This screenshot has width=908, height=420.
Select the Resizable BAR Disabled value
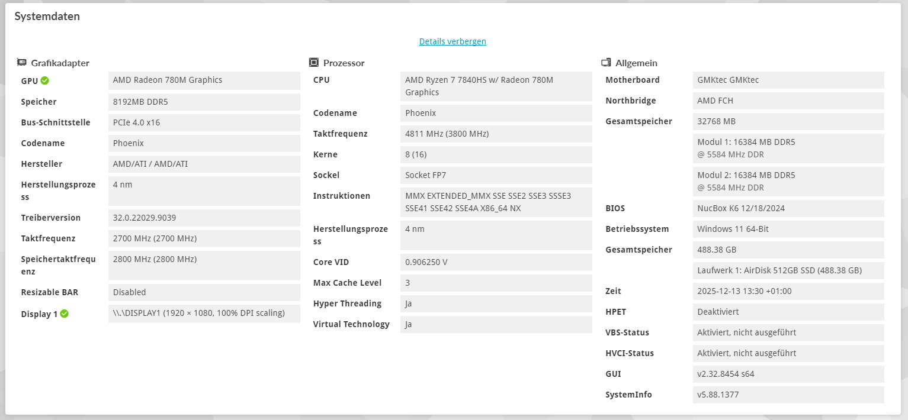click(204, 292)
